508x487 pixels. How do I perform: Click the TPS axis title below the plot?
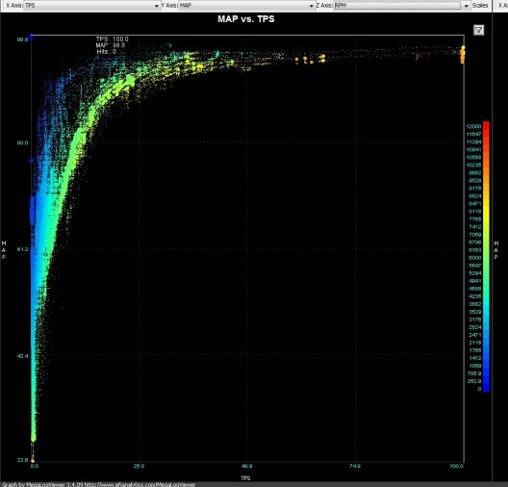[x=245, y=478]
